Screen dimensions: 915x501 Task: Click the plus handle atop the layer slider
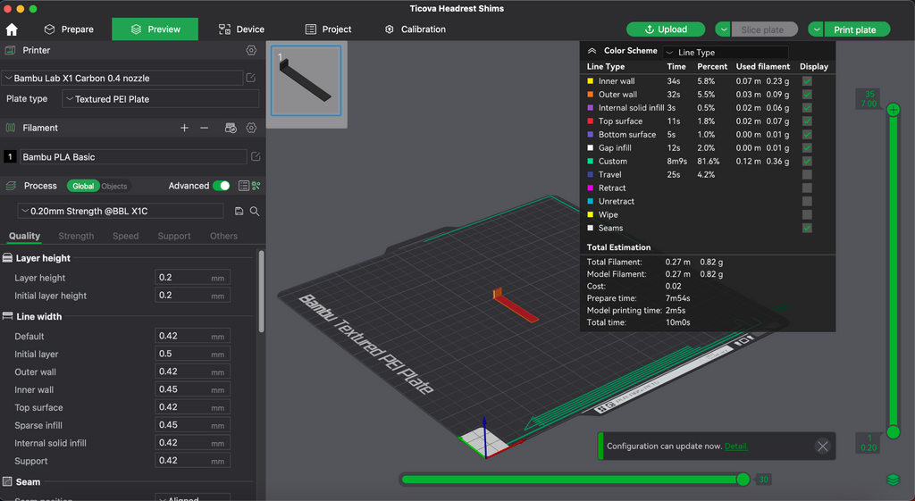893,110
